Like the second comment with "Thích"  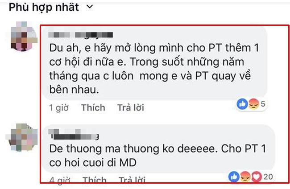pos(94,180)
